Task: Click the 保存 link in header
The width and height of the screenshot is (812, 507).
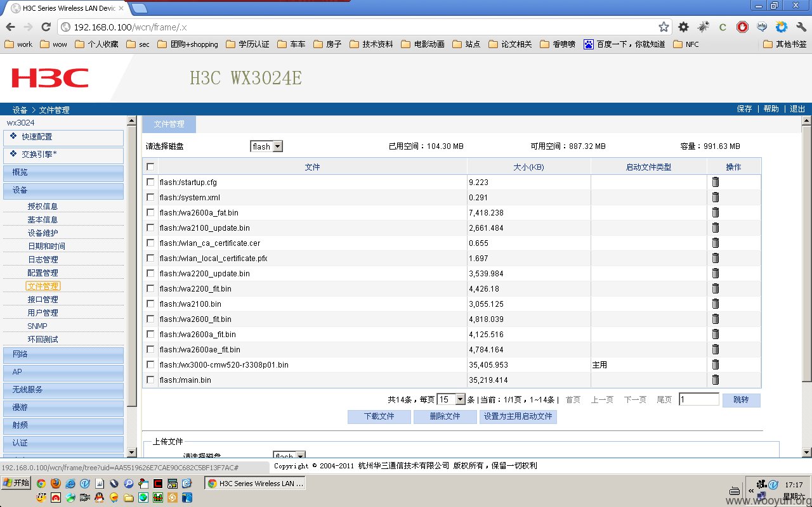Action: 744,109
